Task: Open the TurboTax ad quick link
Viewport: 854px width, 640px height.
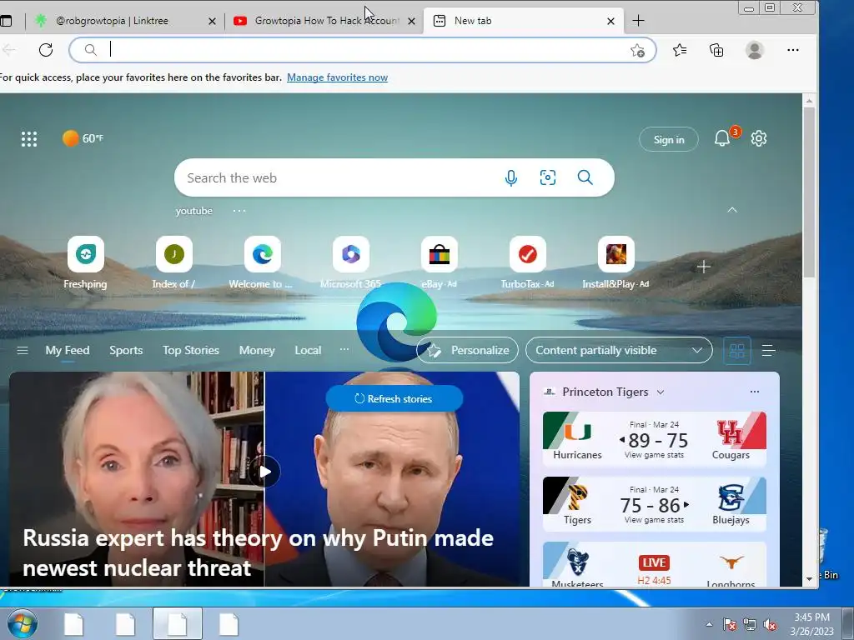Action: 527,262
